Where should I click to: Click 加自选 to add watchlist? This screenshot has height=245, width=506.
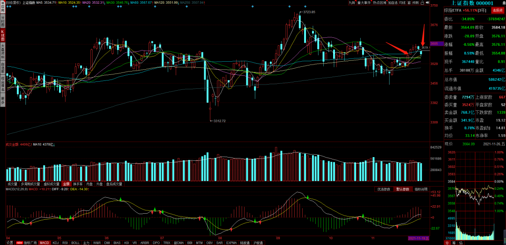tap(393, 3)
